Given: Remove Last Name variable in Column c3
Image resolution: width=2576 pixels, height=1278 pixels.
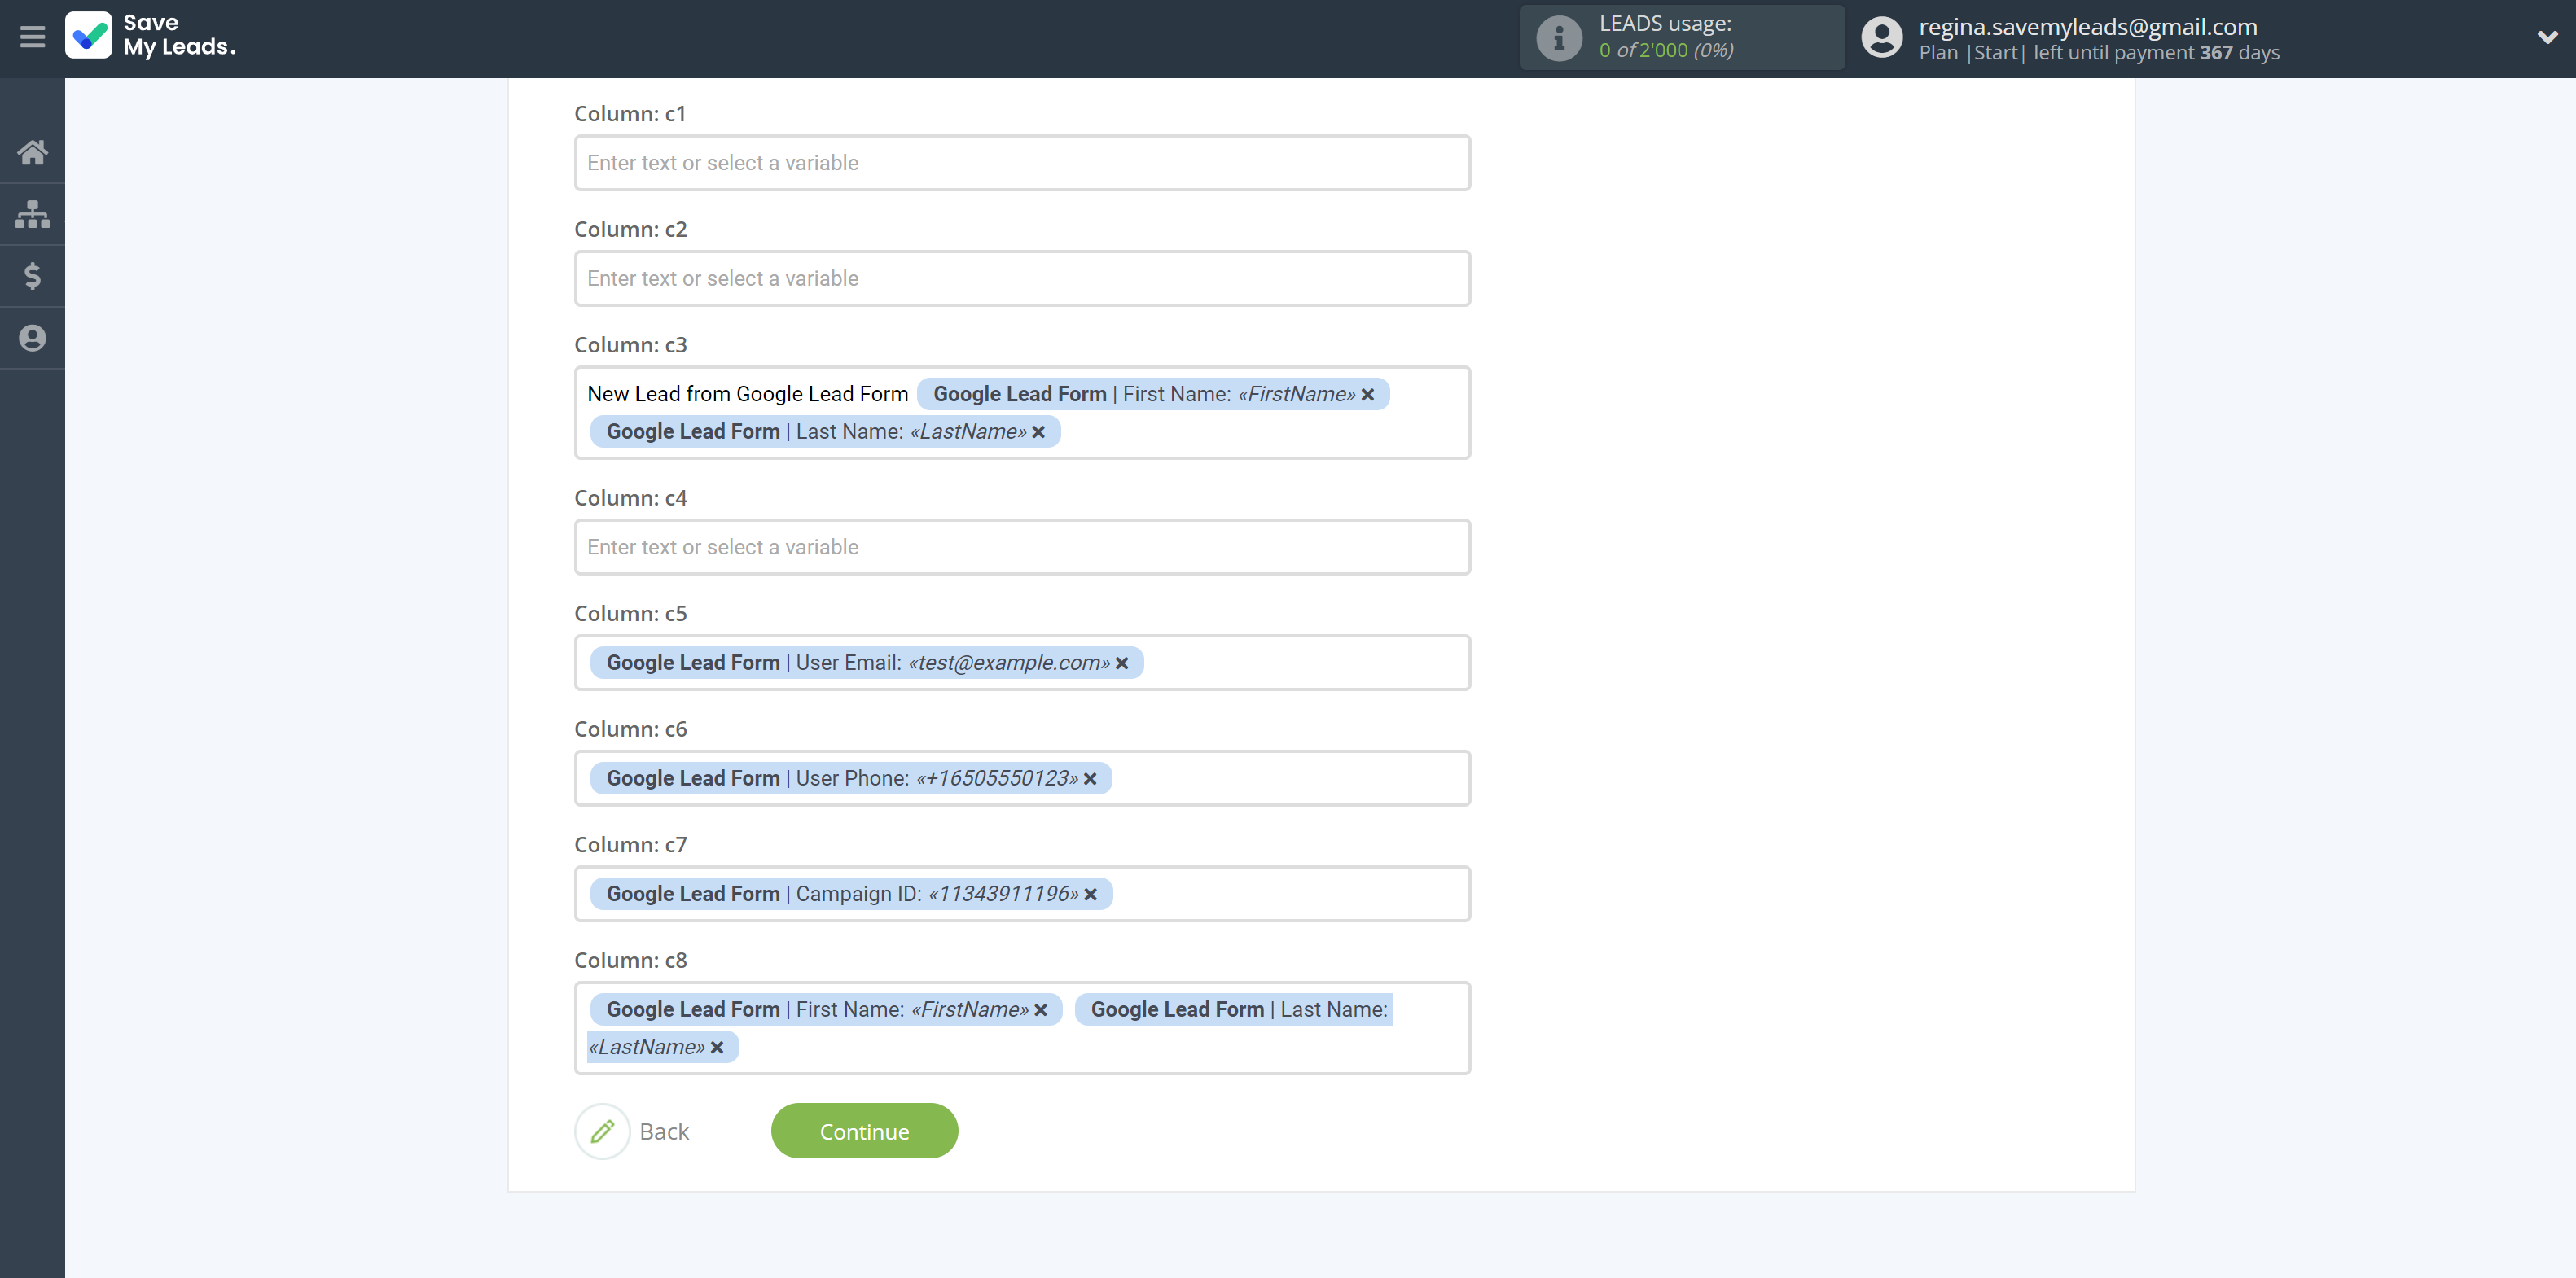Looking at the screenshot, I should (x=1038, y=431).
